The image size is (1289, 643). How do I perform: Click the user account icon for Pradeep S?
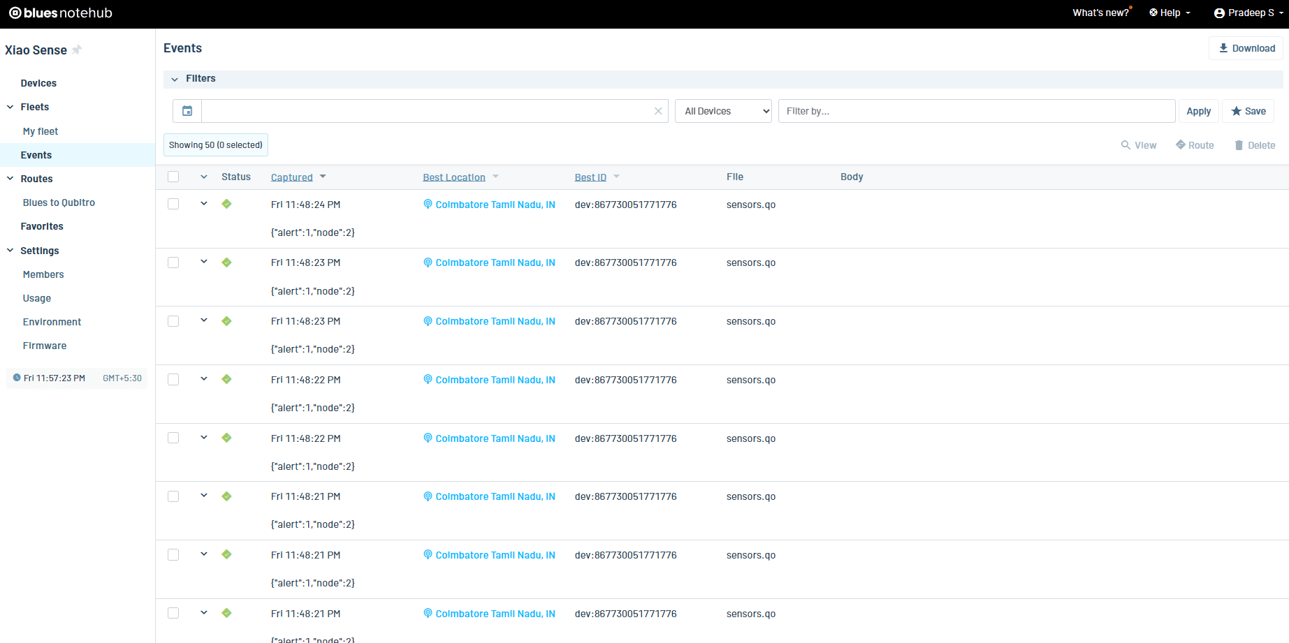coord(1219,13)
